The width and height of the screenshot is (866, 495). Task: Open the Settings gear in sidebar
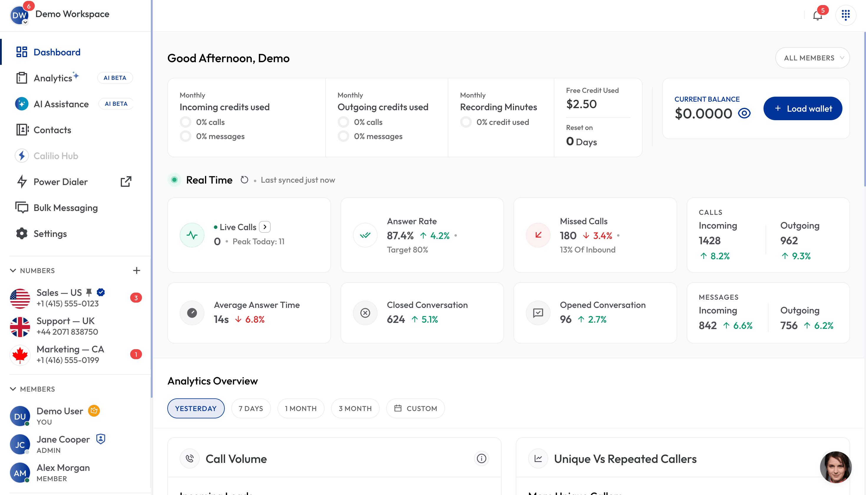[22, 234]
